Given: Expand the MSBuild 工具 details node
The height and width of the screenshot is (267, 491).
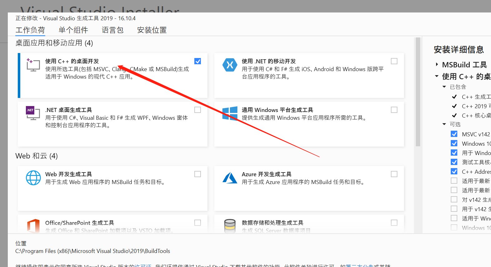Looking at the screenshot, I should (437, 65).
